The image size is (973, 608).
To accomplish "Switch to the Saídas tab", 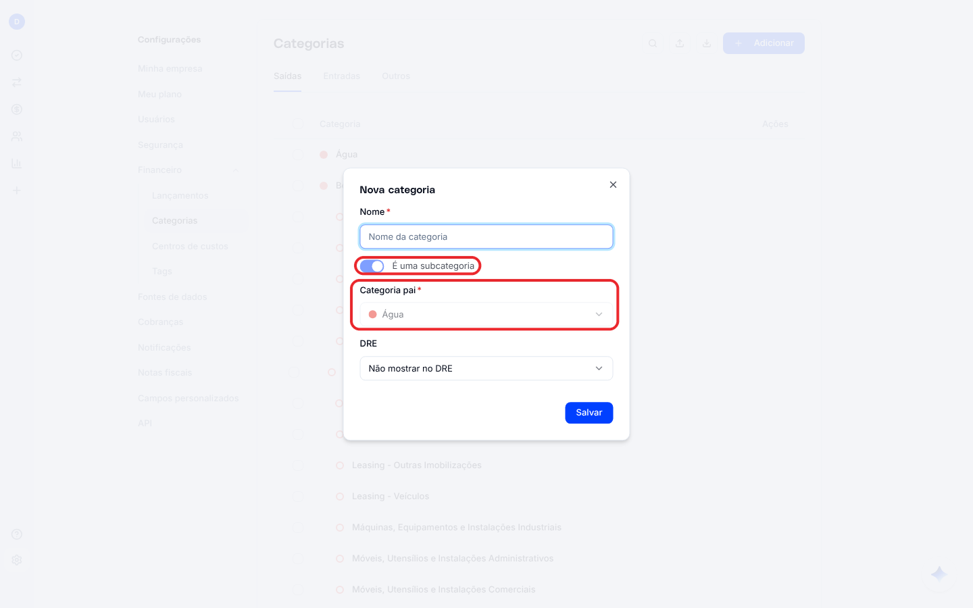I will (x=288, y=76).
